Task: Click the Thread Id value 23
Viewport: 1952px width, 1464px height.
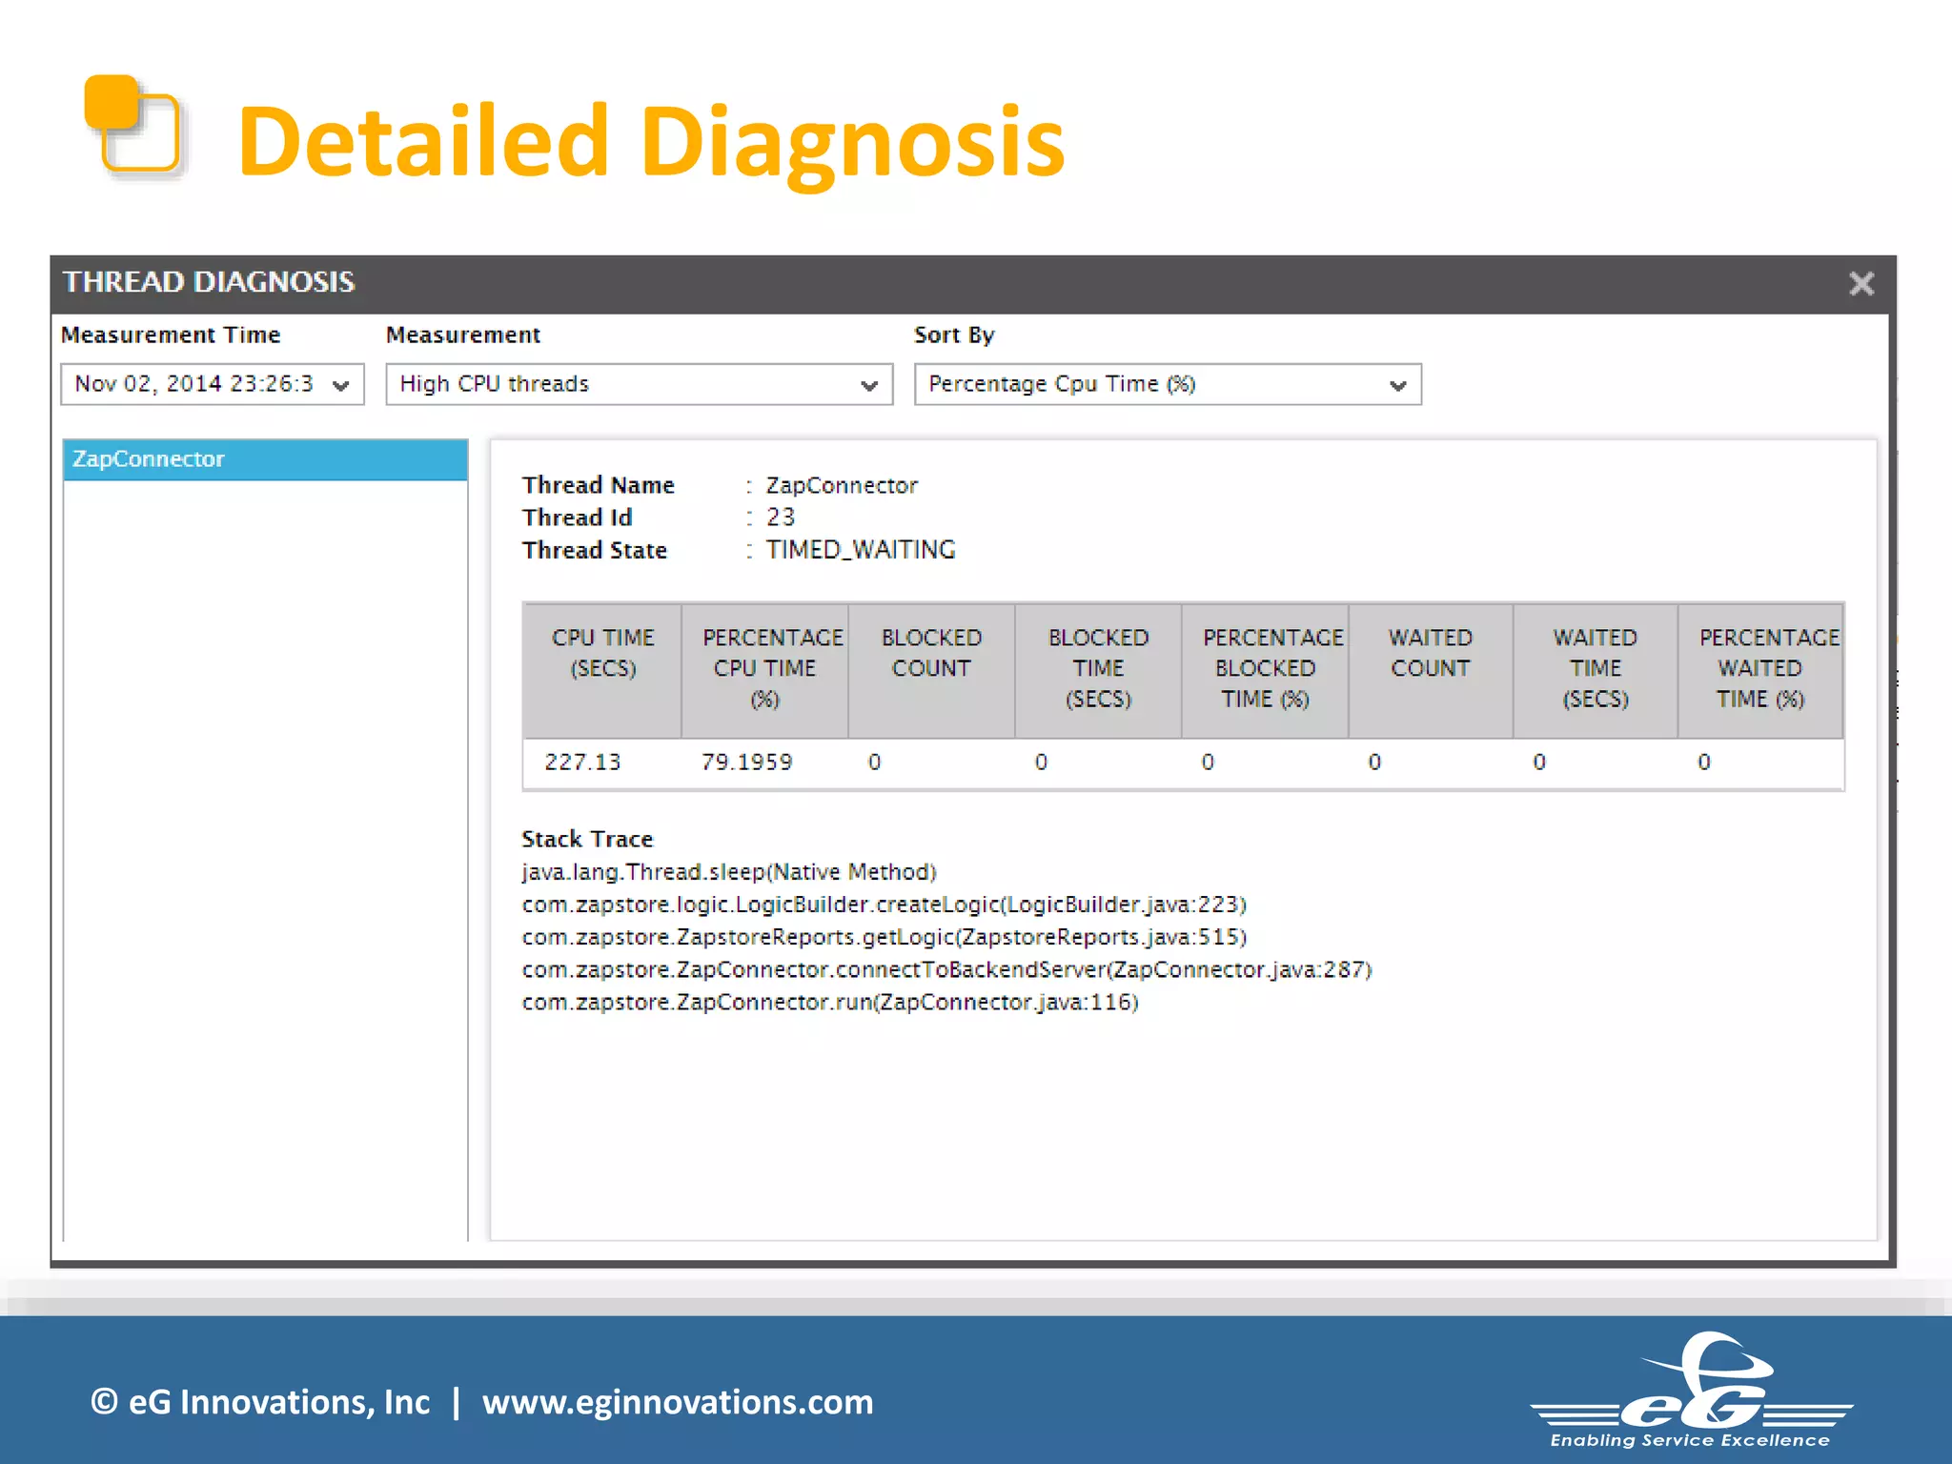Action: 781,518
